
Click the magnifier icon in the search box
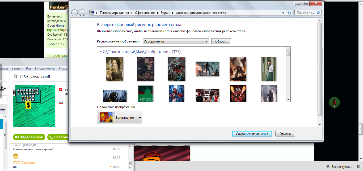coord(318,13)
